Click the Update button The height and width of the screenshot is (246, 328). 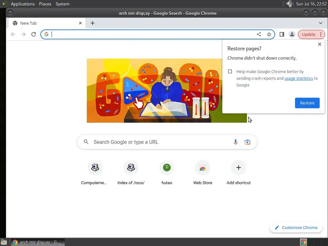pos(308,34)
